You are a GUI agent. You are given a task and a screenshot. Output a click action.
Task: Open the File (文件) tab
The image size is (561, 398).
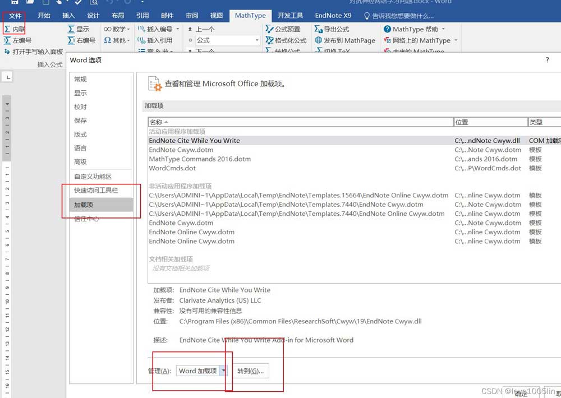[15, 16]
